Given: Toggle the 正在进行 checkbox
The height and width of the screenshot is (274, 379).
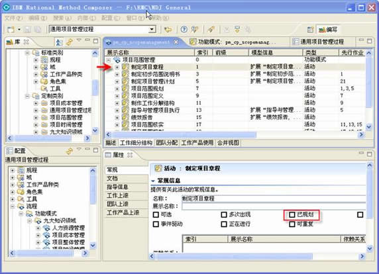Looking at the screenshot, I should [224, 224].
